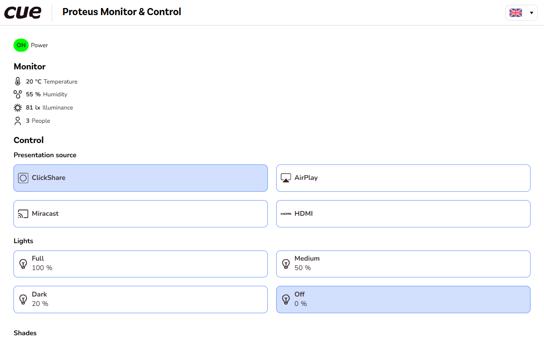Click the Proteus Monitor & Control title
The height and width of the screenshot is (339, 544).
(x=122, y=12)
